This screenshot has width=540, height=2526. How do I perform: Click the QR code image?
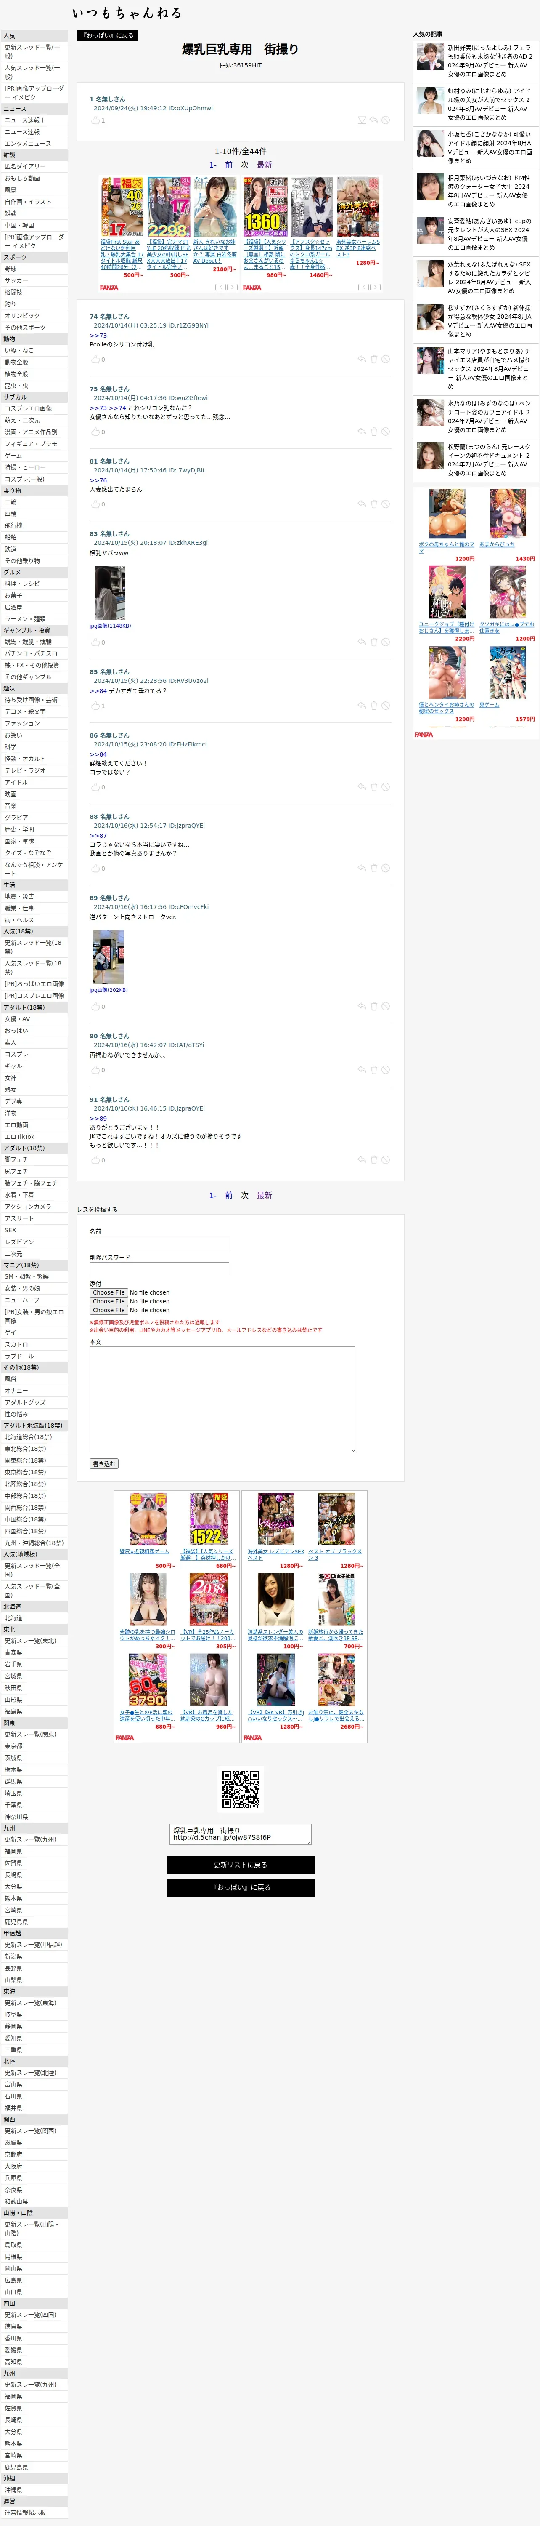[240, 1790]
